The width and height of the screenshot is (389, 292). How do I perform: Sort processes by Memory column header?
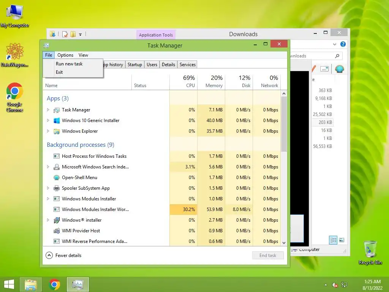[x=211, y=81]
